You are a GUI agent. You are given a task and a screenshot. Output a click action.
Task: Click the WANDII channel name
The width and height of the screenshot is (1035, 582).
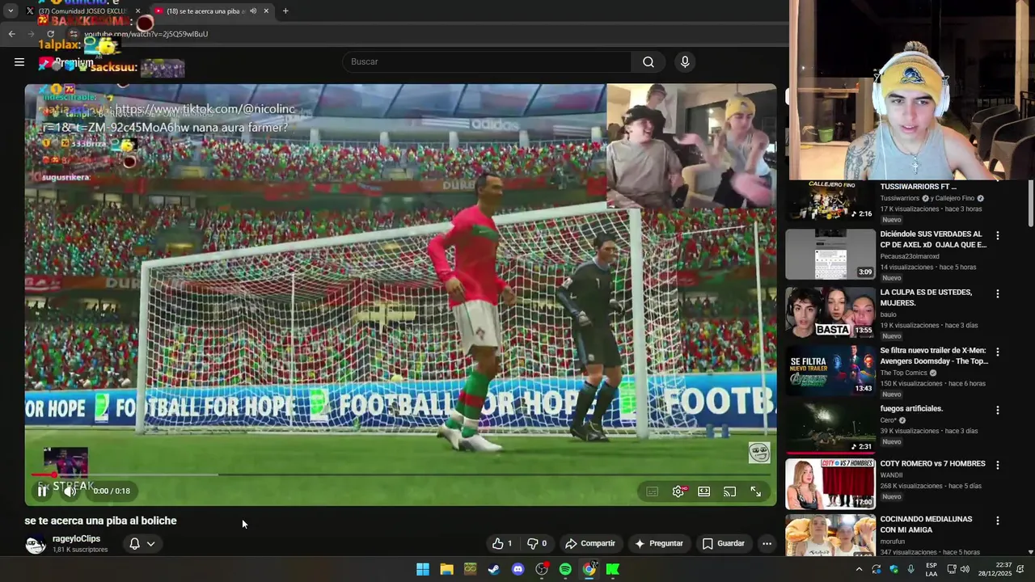tap(891, 475)
